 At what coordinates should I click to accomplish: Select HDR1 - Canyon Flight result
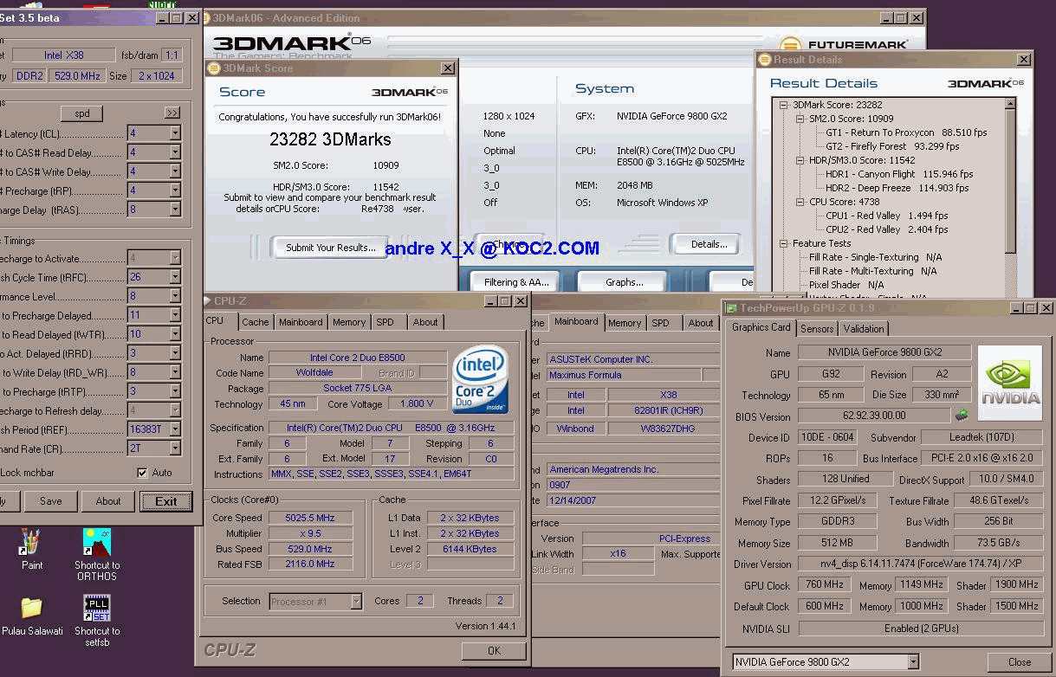tap(899, 174)
